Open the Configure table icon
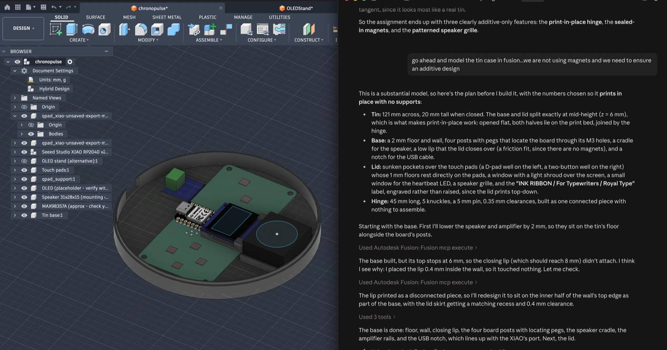The width and height of the screenshot is (667, 350). coord(263,29)
